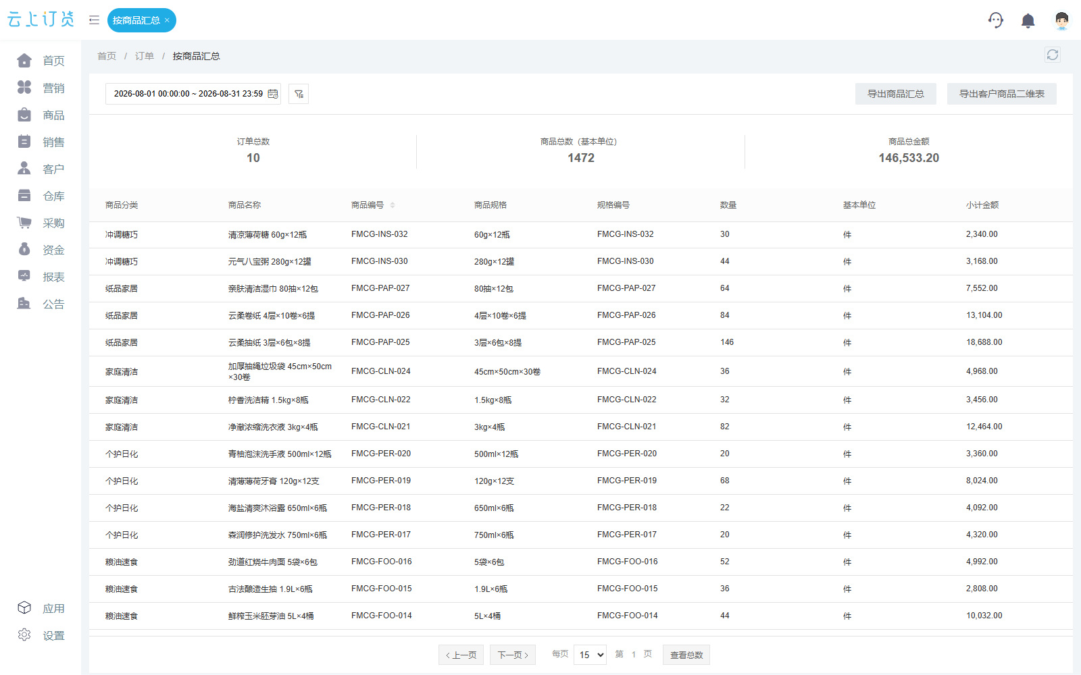Viewport: 1081px width, 675px height.
Task: Open the 销售 sales sidebar item
Action: coord(41,142)
